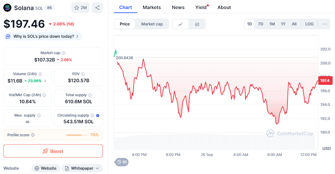Viewport: 335px width, 174px height.
Task: Switch to the Chart tab
Action: [x=125, y=7]
